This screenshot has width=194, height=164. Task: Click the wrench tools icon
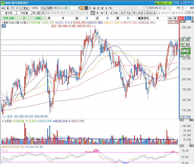click(x=106, y=13)
